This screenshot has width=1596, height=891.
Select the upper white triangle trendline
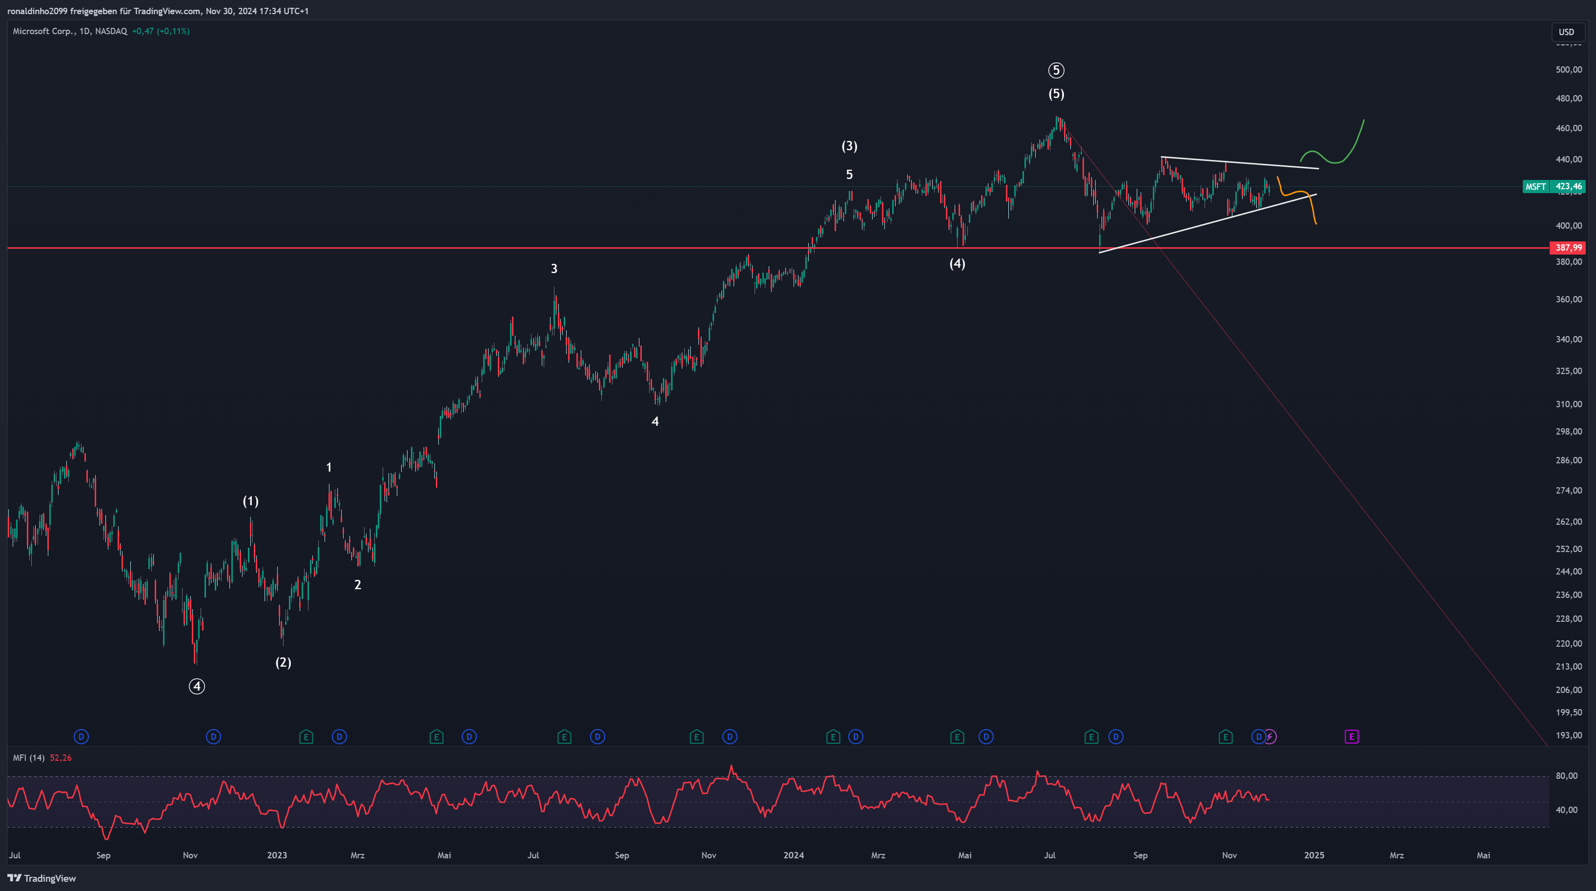point(1239,163)
